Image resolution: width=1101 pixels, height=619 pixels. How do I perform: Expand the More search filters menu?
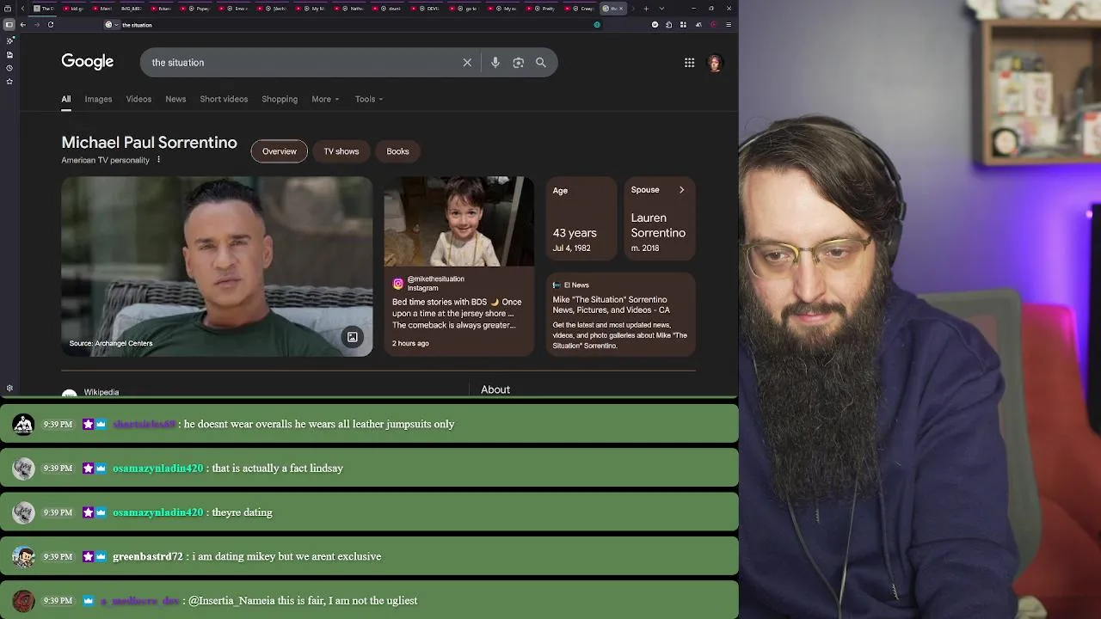[x=325, y=99]
